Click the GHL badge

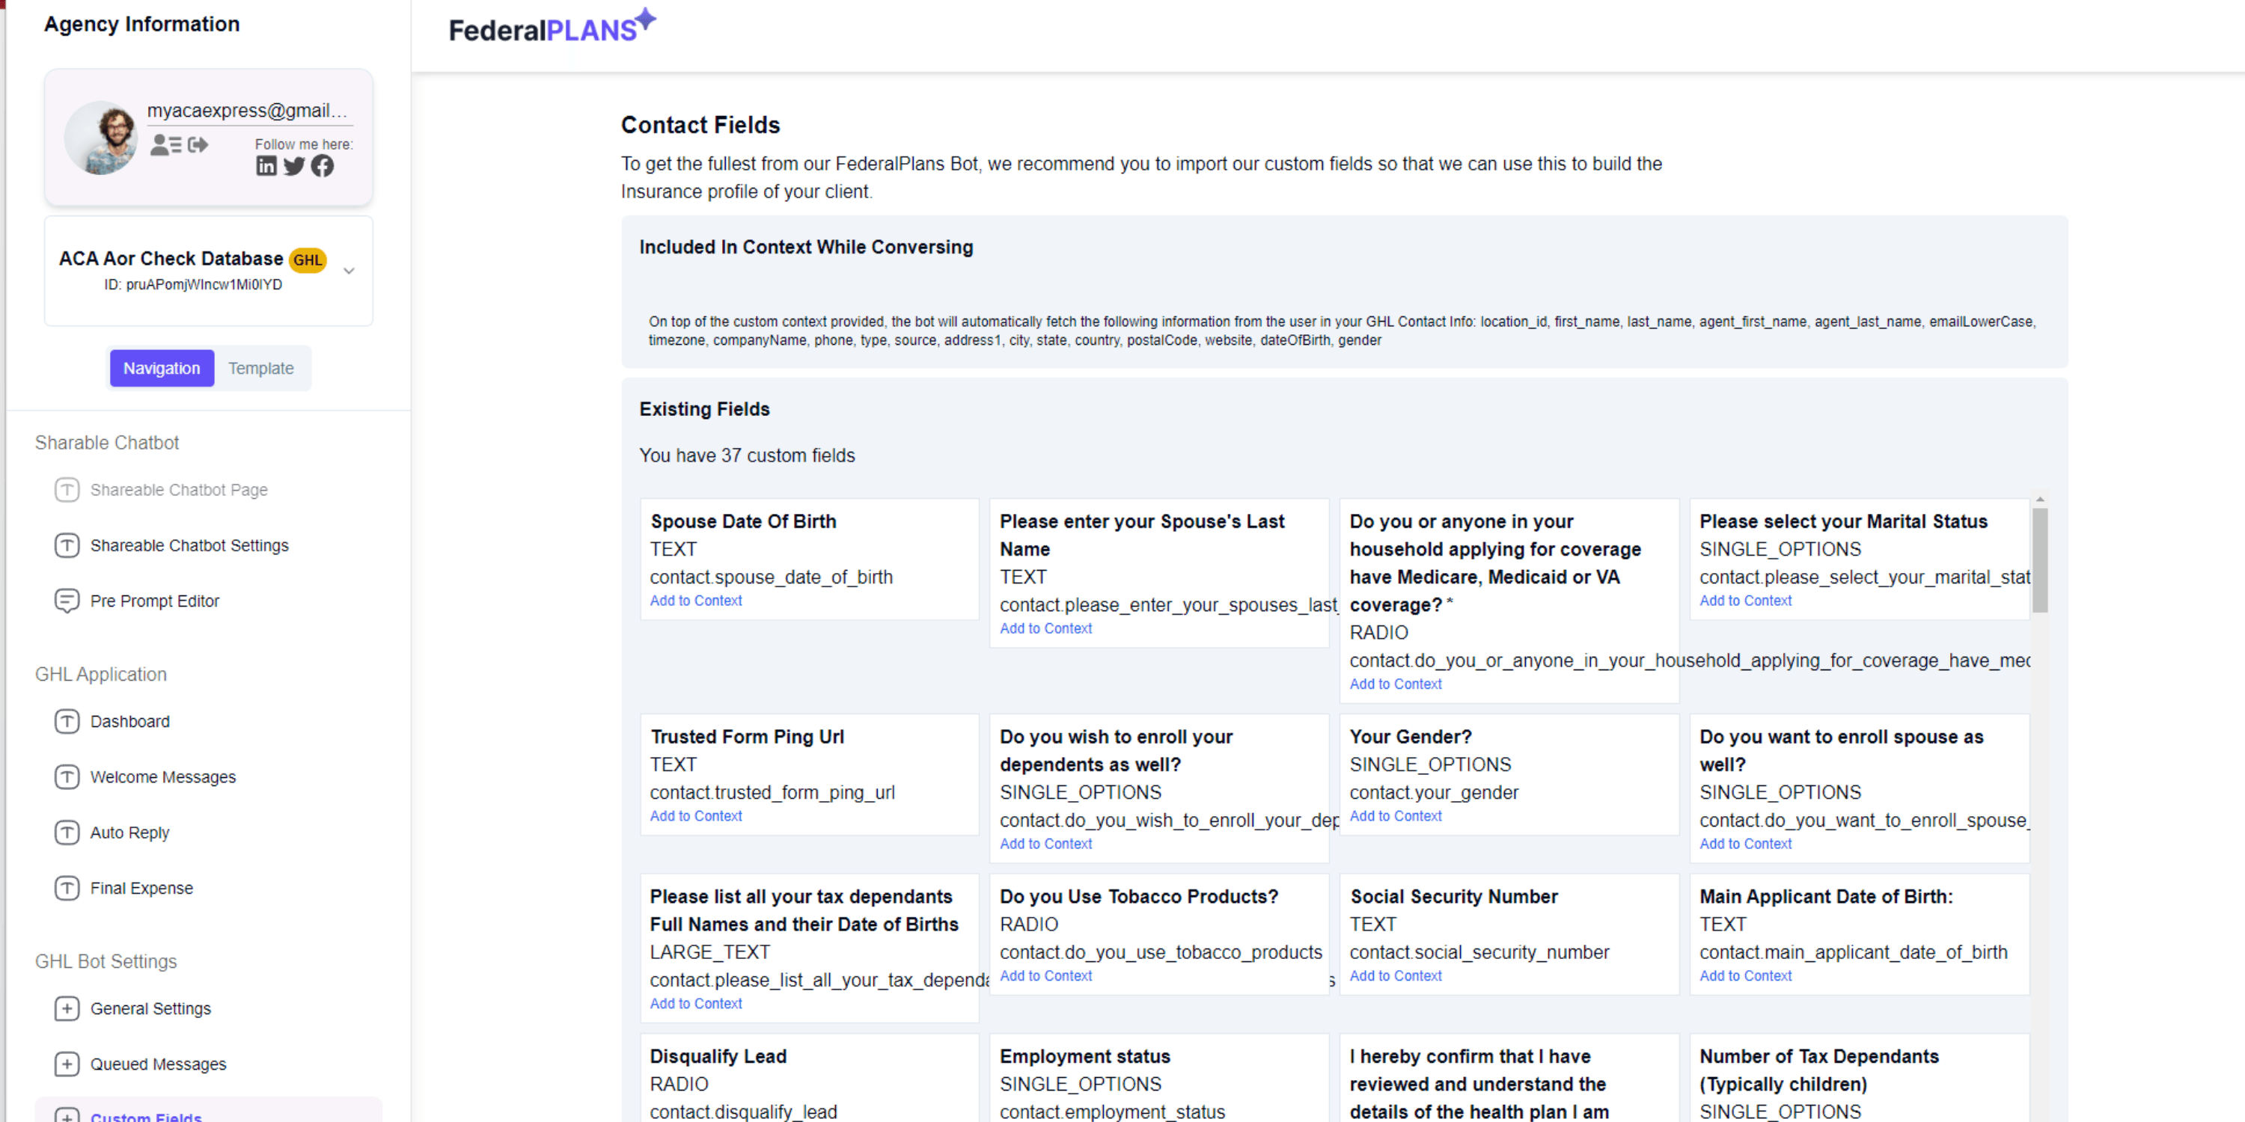pyautogui.click(x=308, y=260)
